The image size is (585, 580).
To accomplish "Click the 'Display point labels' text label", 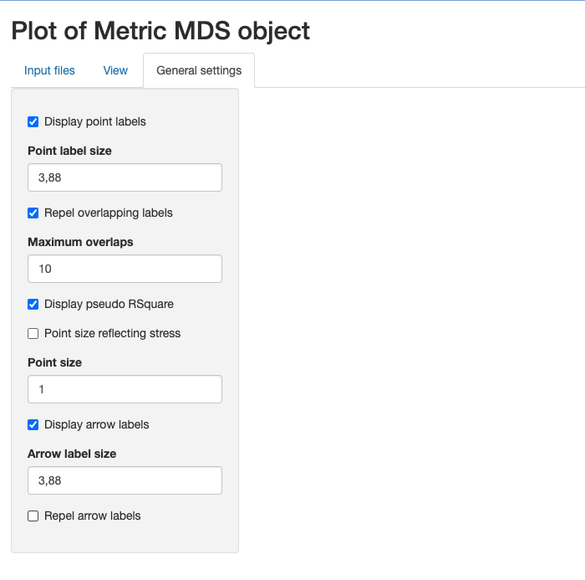I will point(95,122).
